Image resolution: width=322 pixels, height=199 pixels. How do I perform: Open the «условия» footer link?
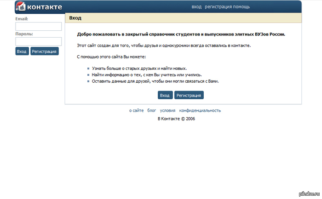point(167,110)
